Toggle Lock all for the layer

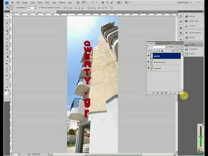[x=162, y=51]
